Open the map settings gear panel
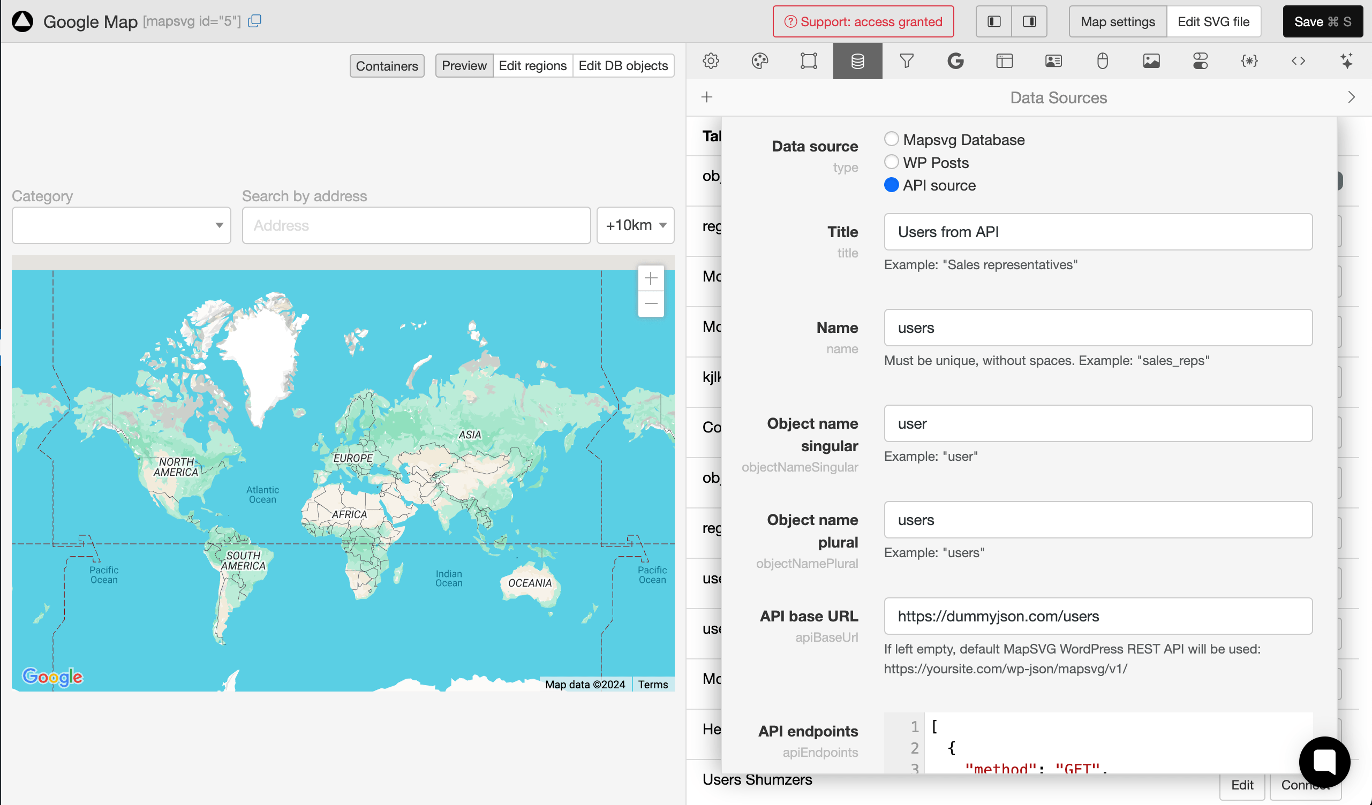Image resolution: width=1372 pixels, height=805 pixels. [711, 61]
